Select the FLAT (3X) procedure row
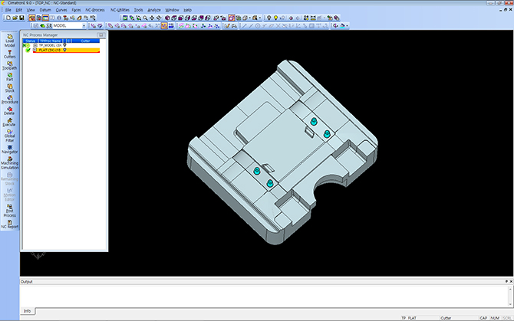Viewport: 514px width, 321px height. coord(49,51)
